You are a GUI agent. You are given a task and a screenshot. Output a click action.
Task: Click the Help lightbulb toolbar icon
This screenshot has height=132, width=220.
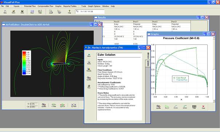[x=69, y=12]
